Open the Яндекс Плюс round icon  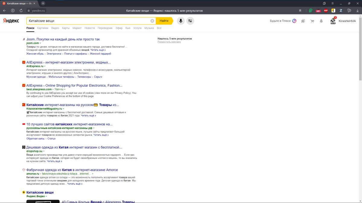click(294, 21)
